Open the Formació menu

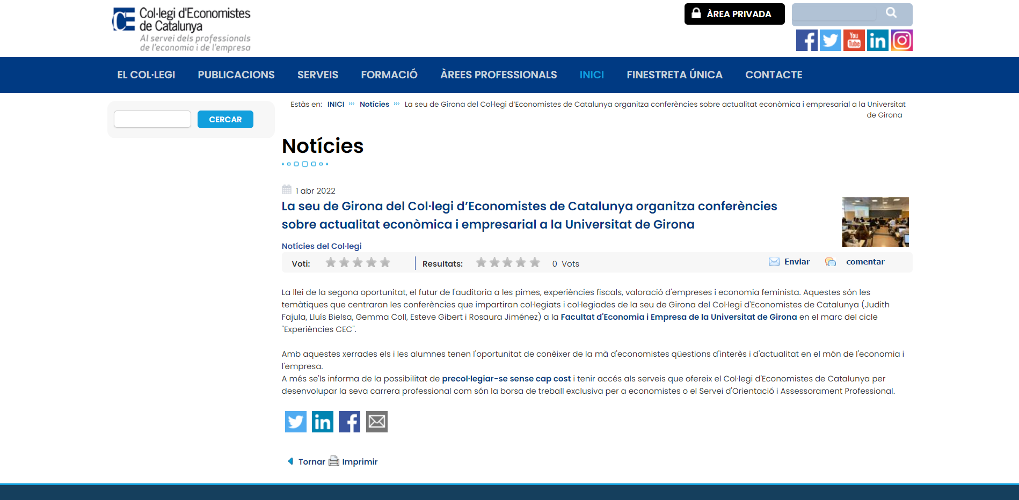tap(389, 75)
